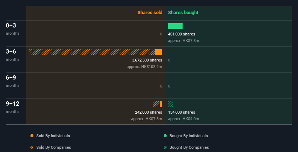Select the solid orange 3–6 months sold-by-individuals bar

(x=159, y=52)
